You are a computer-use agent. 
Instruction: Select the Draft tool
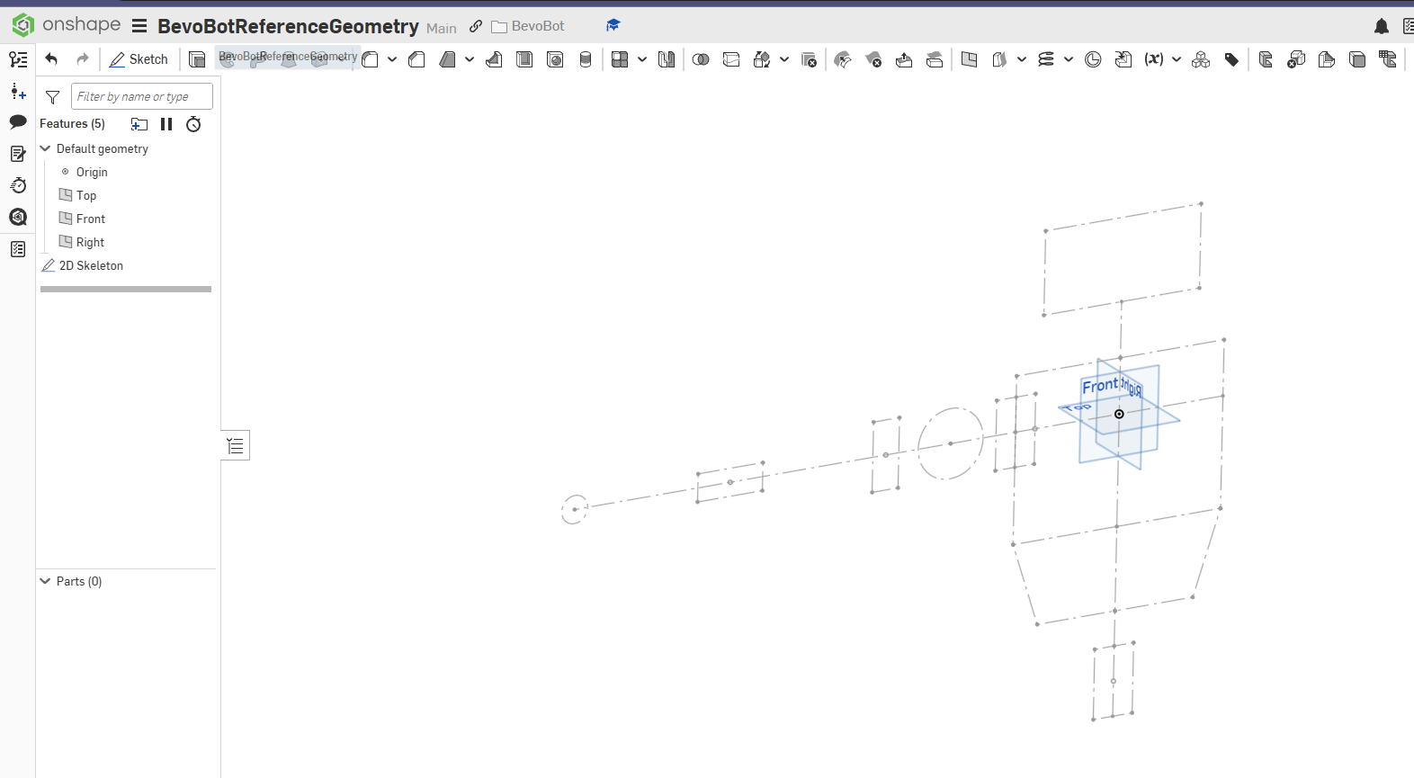pyautogui.click(x=447, y=59)
